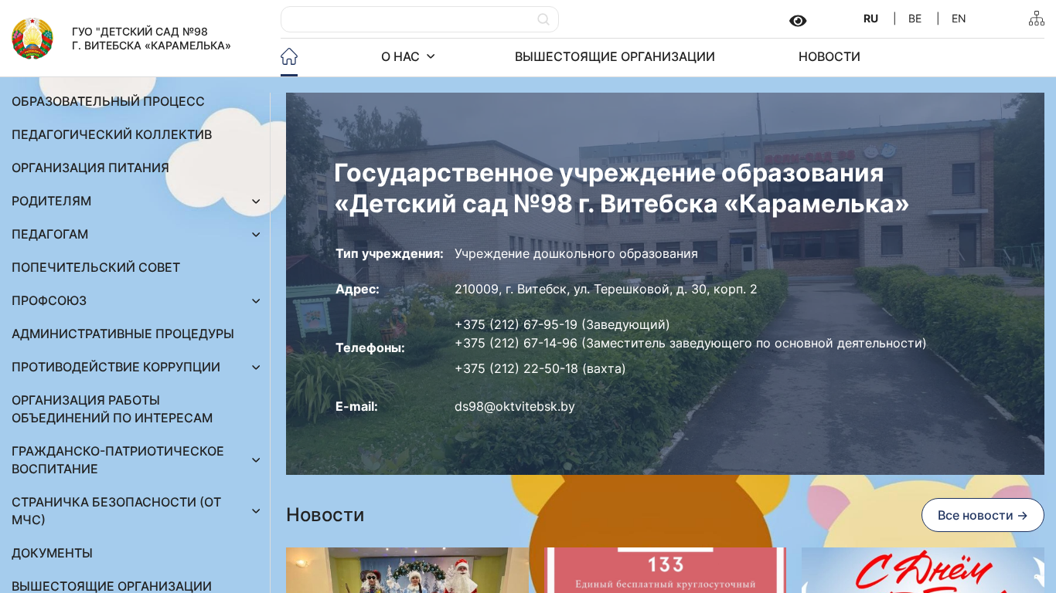Go to the home icon

point(289,56)
